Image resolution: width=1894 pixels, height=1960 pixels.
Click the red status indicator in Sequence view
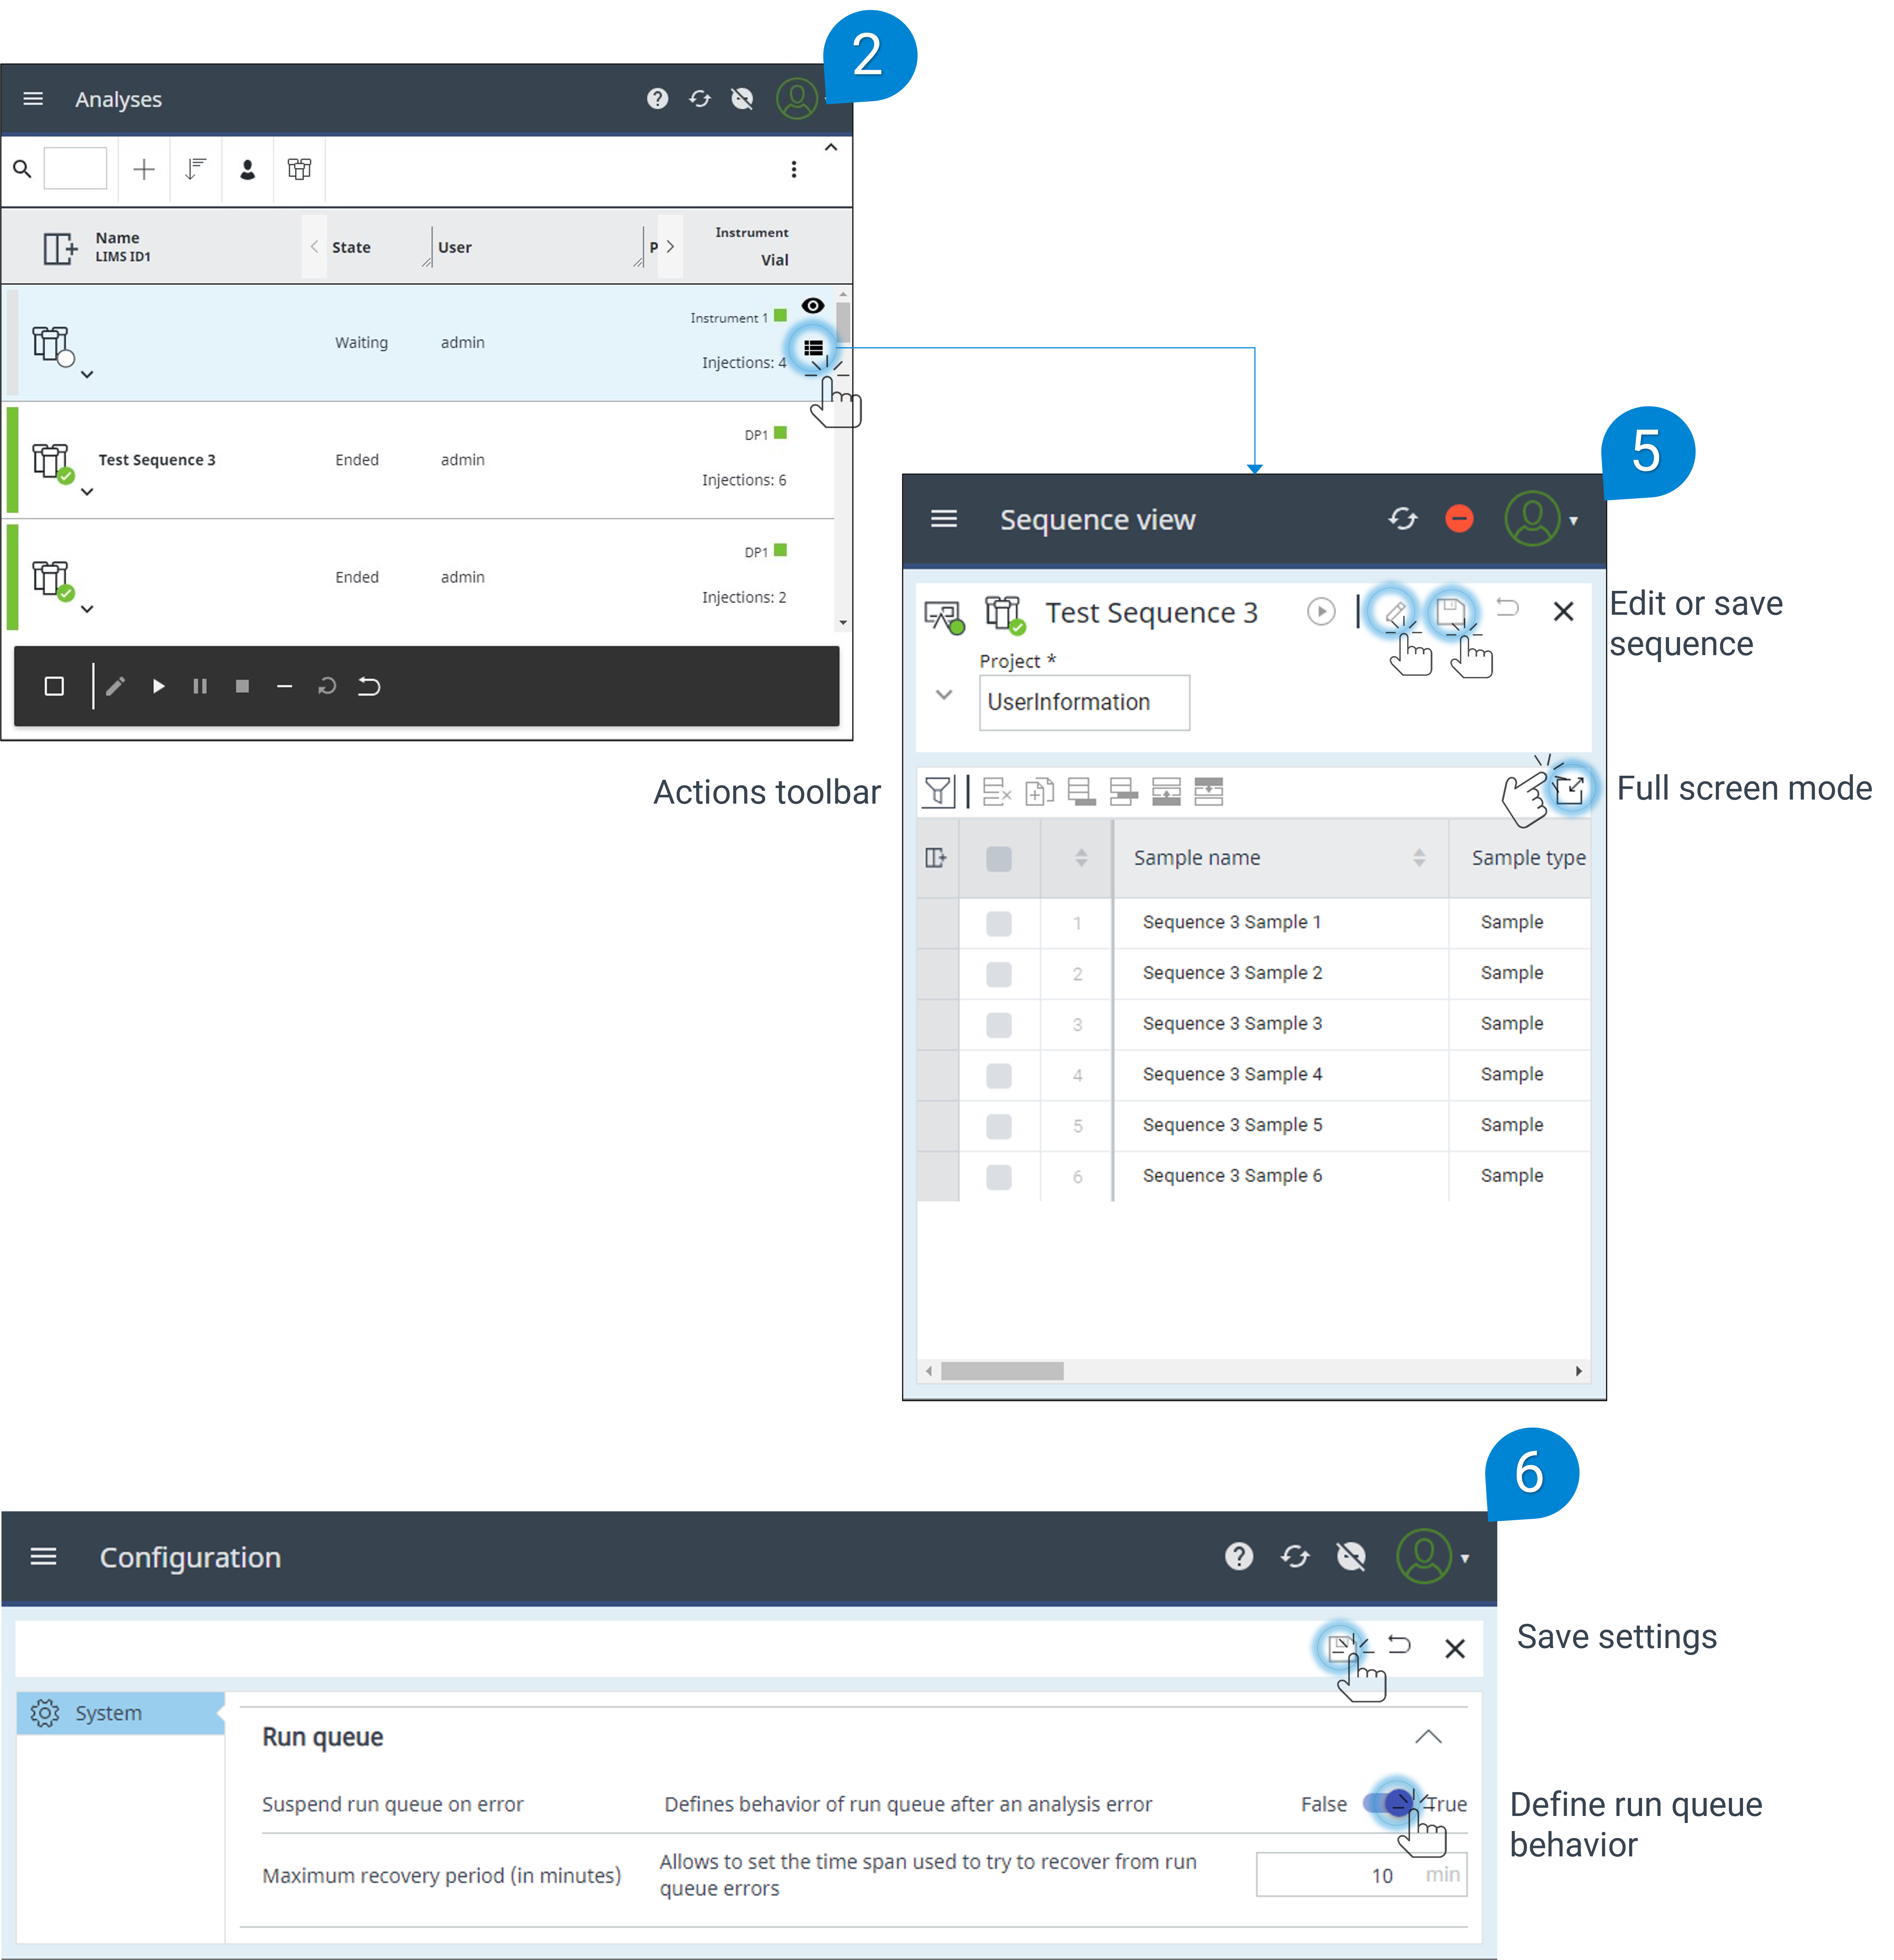click(1459, 519)
